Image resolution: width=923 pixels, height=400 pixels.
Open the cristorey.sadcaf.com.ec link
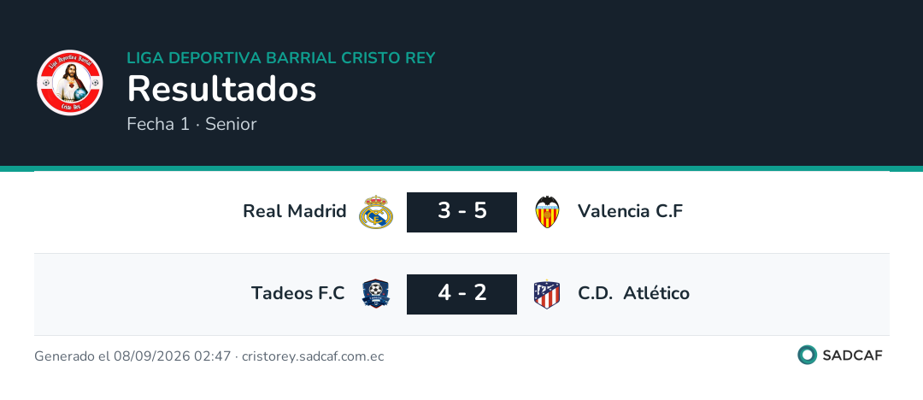point(313,356)
